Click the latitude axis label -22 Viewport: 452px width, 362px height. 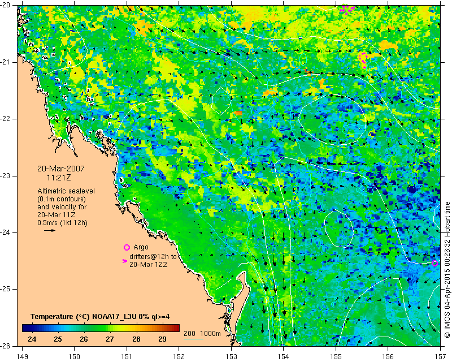pyautogui.click(x=5, y=119)
